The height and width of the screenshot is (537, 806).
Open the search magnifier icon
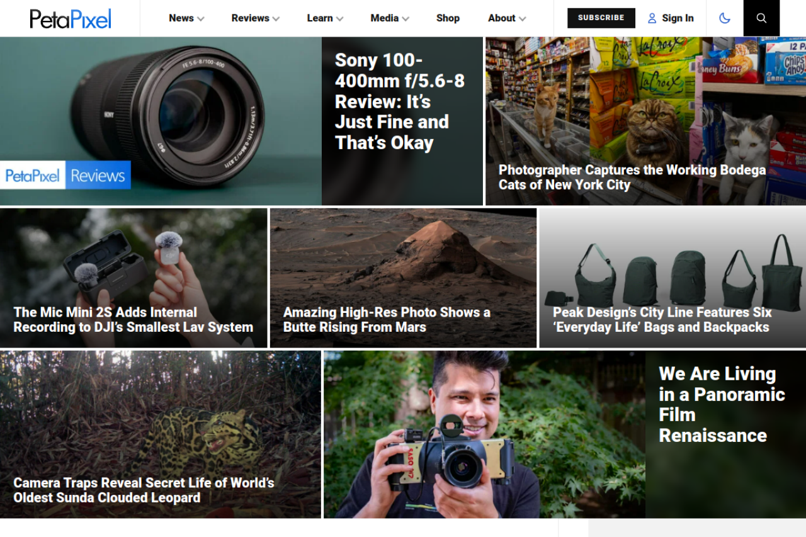coord(761,18)
